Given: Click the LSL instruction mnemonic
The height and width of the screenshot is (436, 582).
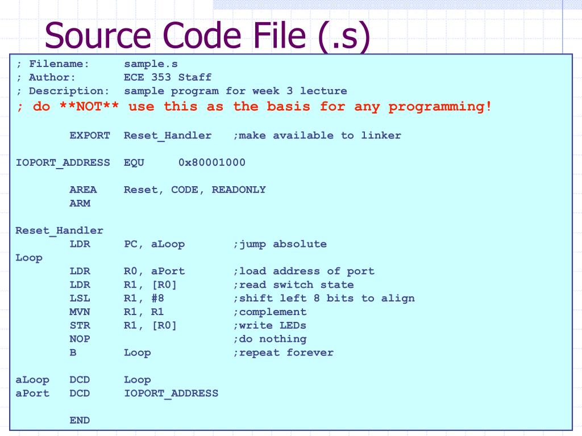Looking at the screenshot, I should coord(80,298).
